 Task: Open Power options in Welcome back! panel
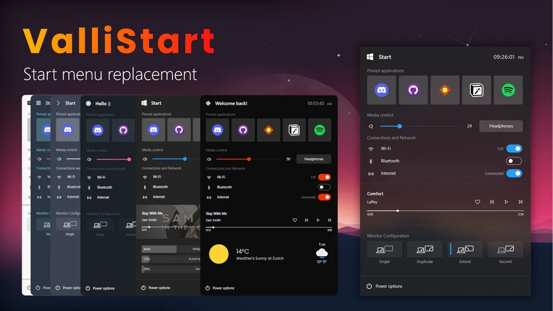[220, 288]
